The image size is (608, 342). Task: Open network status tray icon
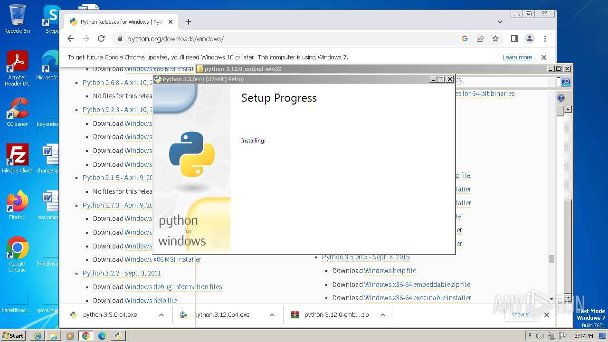coord(551,336)
